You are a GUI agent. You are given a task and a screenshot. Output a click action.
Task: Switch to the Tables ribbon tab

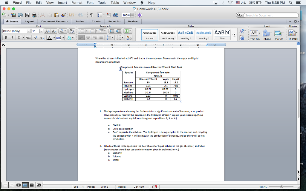coord(80,21)
